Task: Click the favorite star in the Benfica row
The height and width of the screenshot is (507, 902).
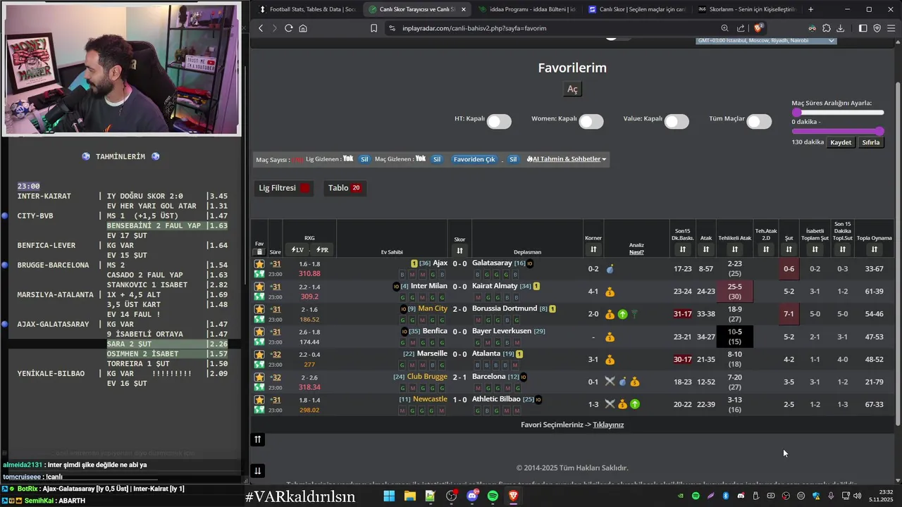Action: [259, 332]
